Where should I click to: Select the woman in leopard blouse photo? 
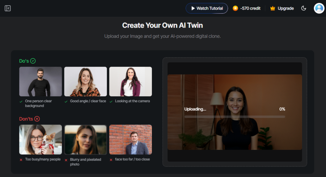[x=85, y=81]
